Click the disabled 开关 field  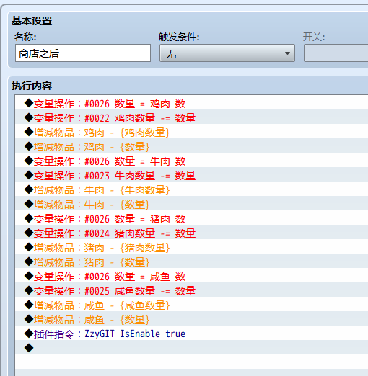coord(336,53)
